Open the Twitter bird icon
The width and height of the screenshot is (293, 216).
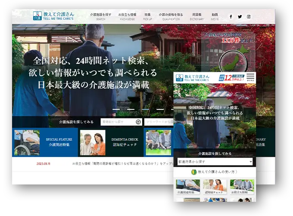pyautogui.click(x=240, y=17)
